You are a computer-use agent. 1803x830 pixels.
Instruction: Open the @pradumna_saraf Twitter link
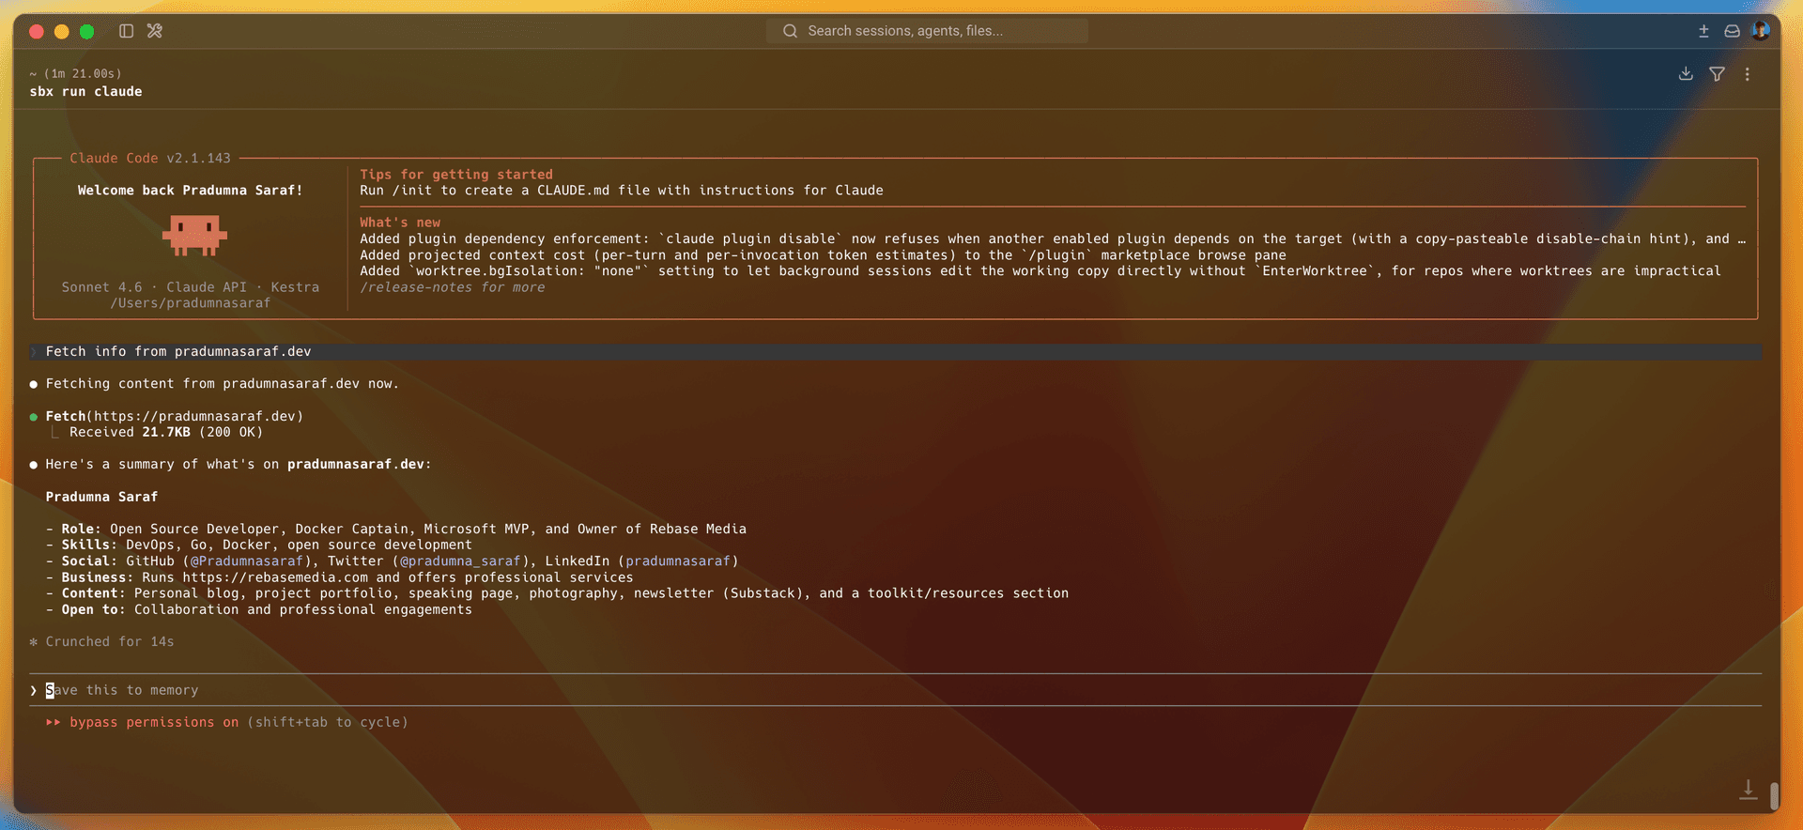(x=460, y=561)
